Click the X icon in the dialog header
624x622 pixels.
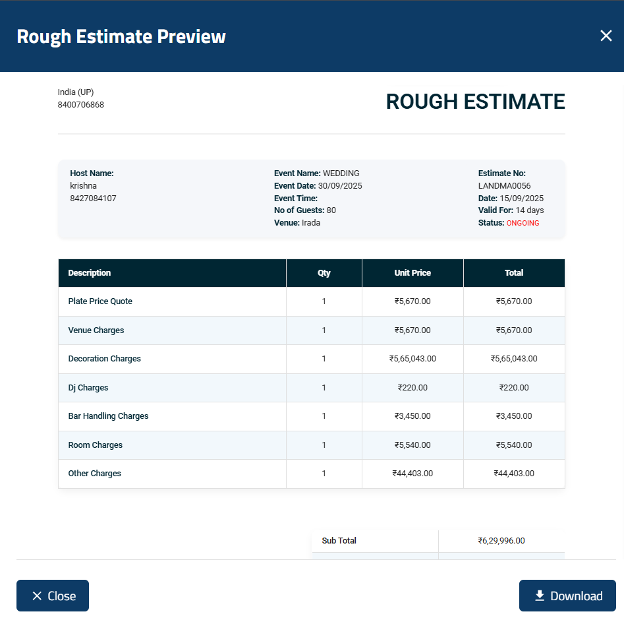click(x=606, y=36)
